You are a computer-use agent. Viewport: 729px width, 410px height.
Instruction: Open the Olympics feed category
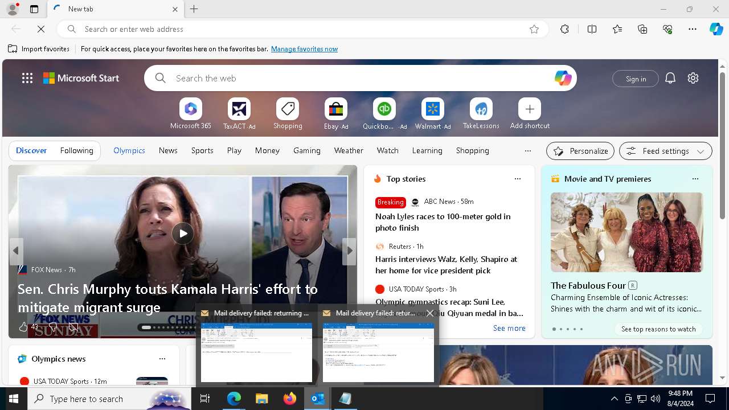(129, 151)
